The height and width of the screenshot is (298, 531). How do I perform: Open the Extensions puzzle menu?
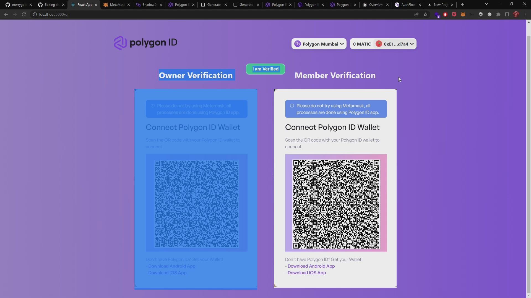pos(498,14)
